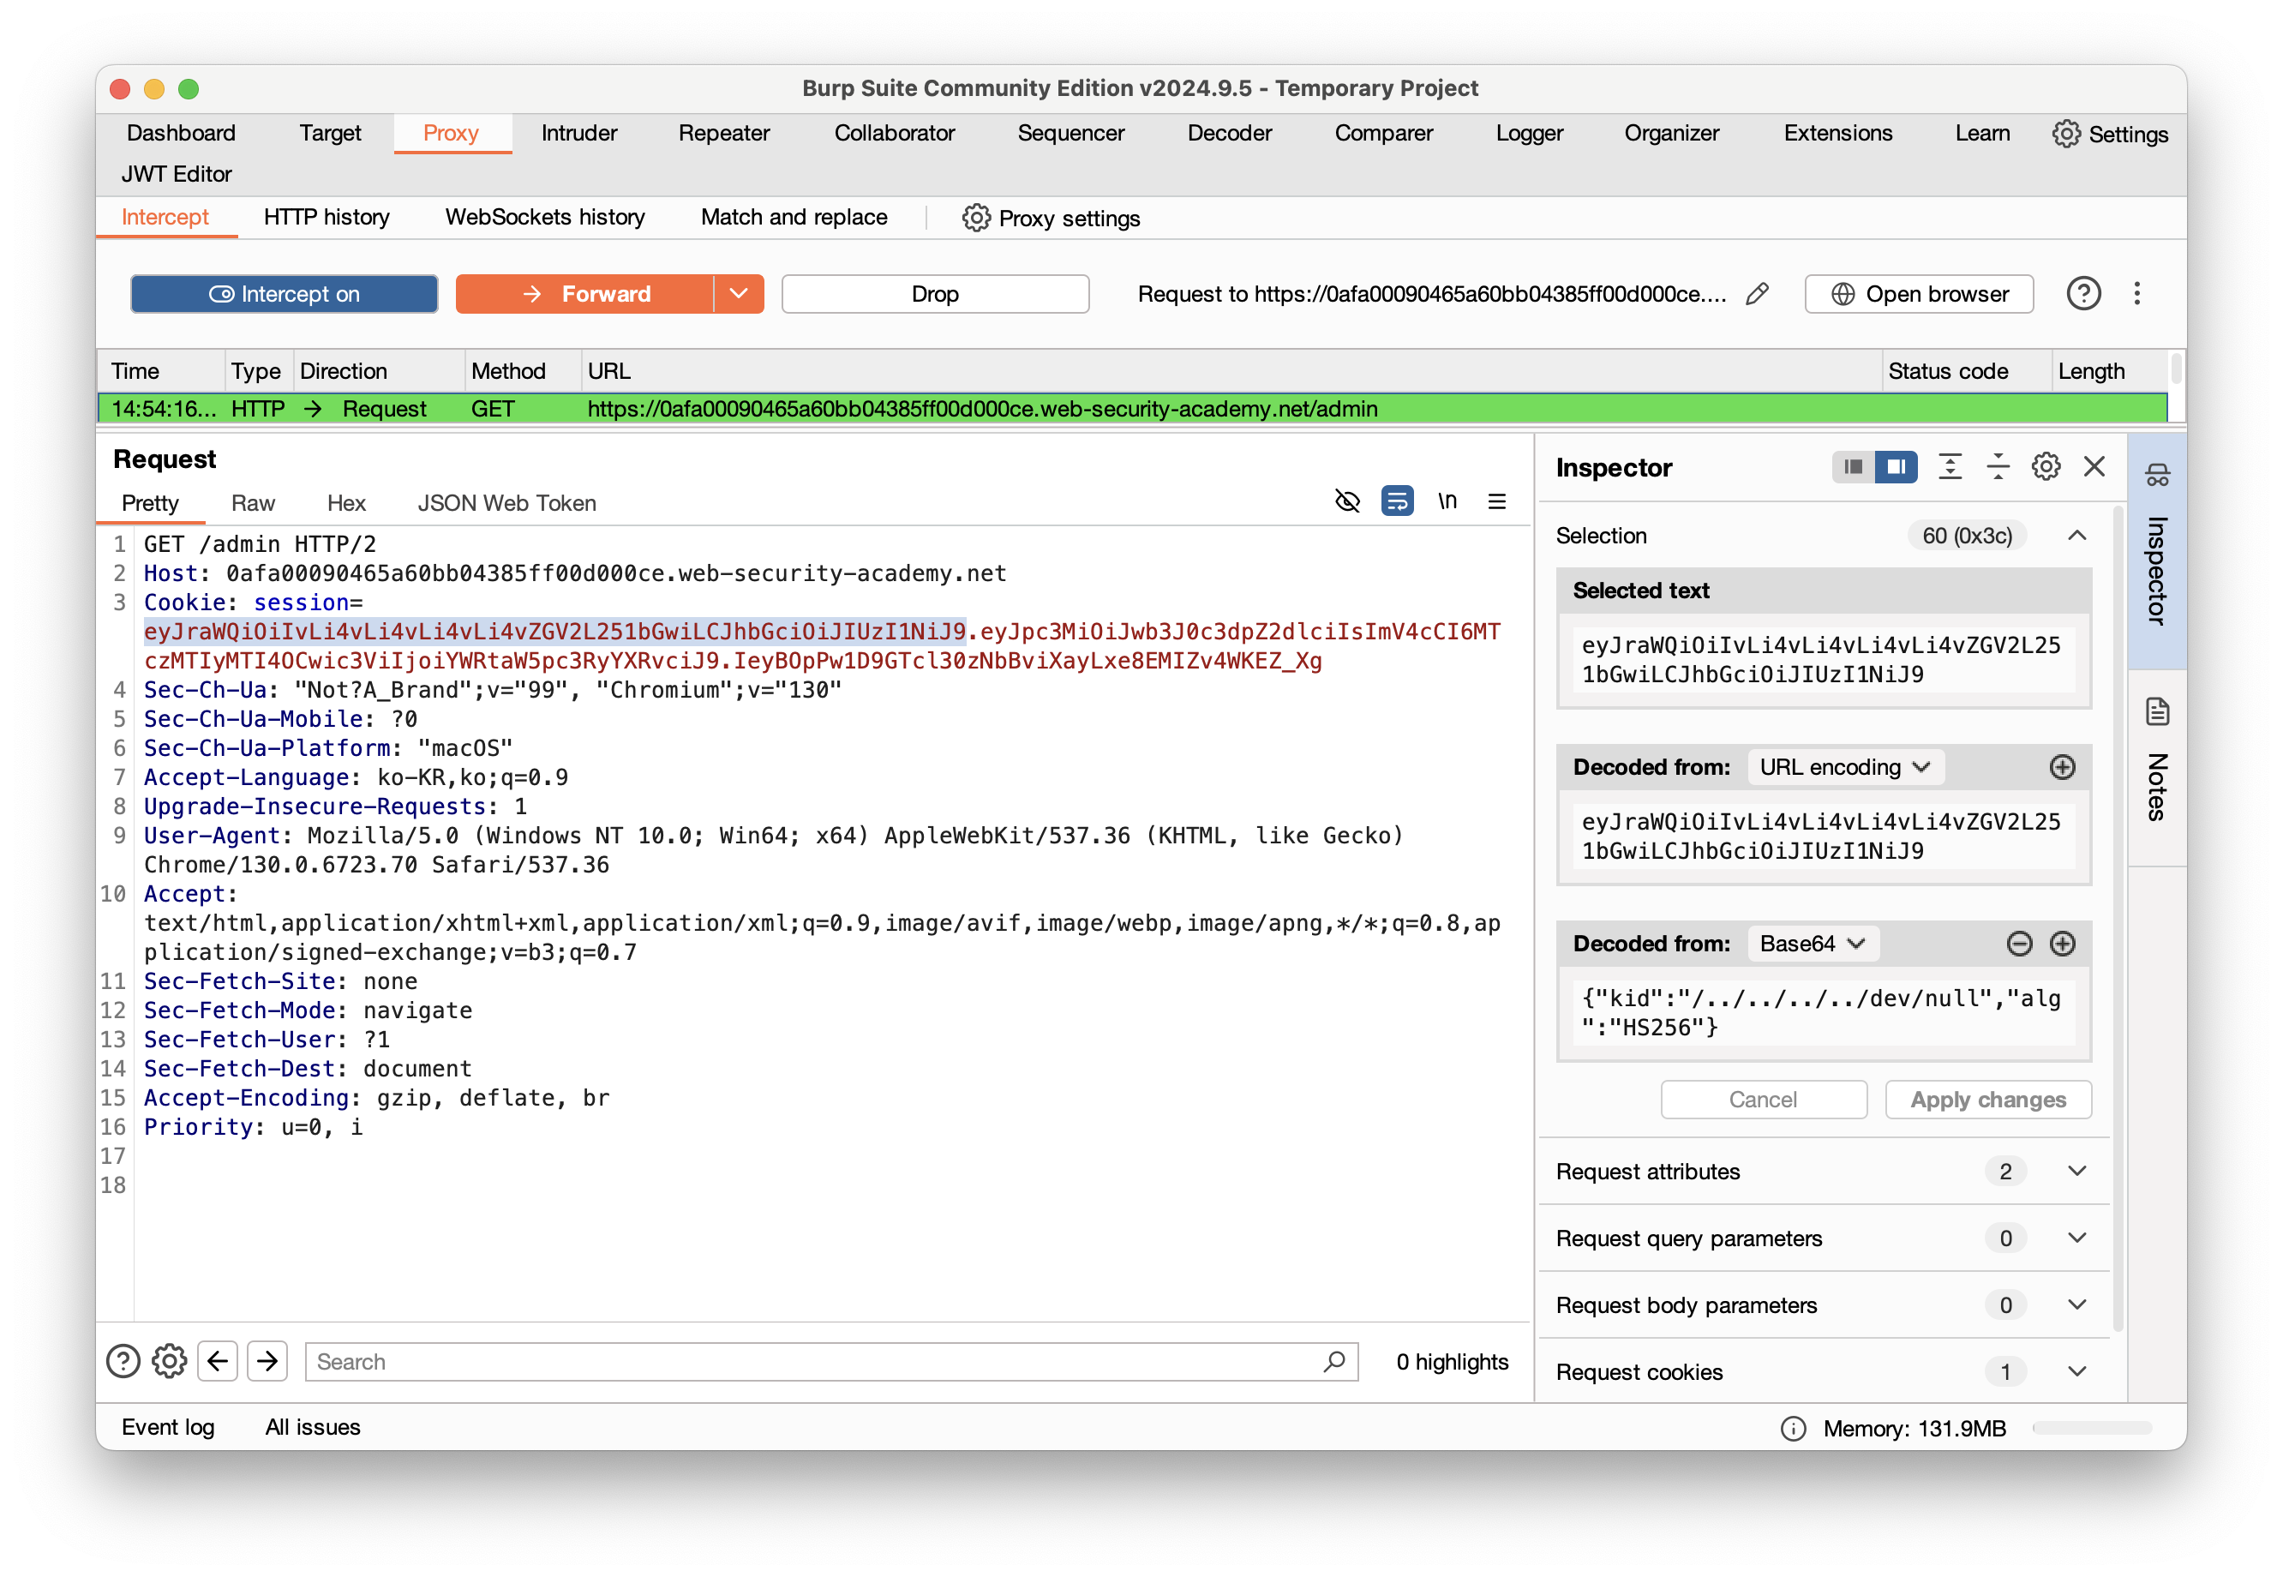Screen dimensions: 2283x1577
Task: Click the pencil edit-target icon
Action: (x=1757, y=295)
